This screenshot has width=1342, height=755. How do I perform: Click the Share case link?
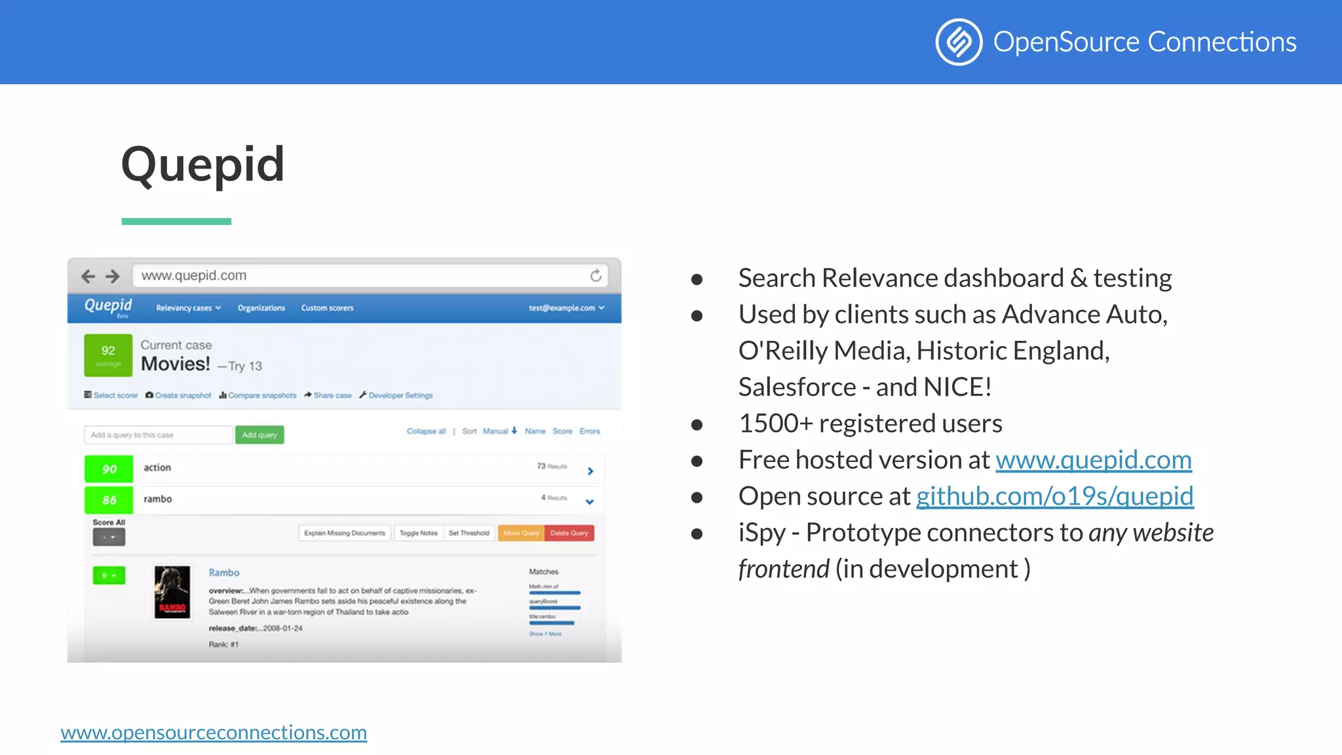tap(328, 395)
